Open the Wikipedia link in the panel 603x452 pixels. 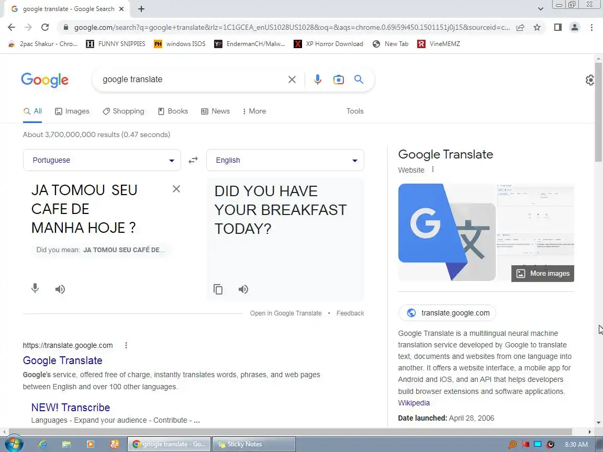click(414, 403)
